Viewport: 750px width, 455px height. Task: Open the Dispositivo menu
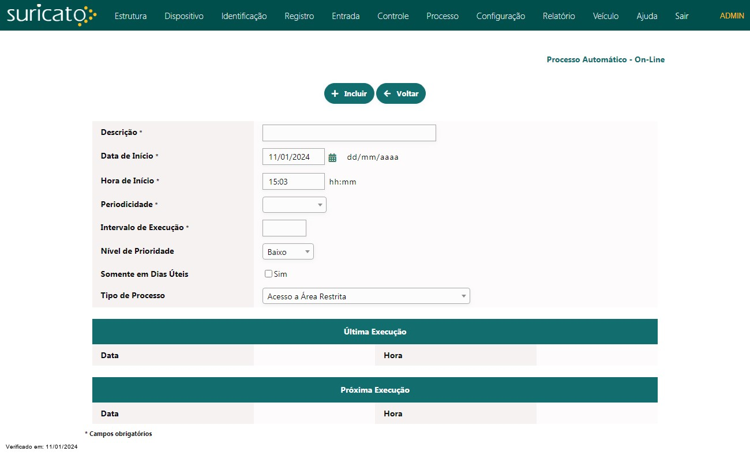184,16
